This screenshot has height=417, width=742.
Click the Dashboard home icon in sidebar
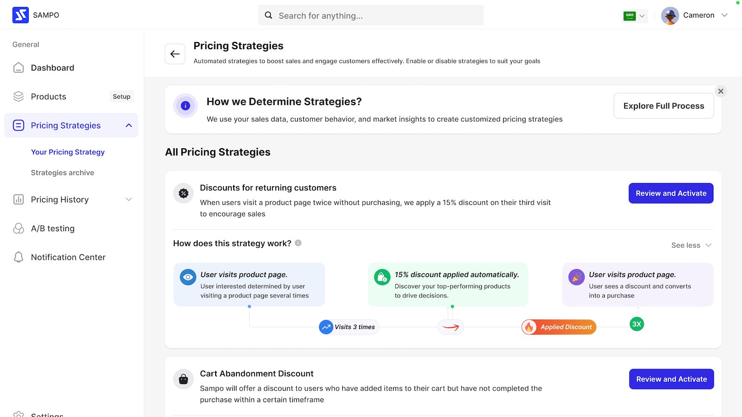[x=19, y=68]
